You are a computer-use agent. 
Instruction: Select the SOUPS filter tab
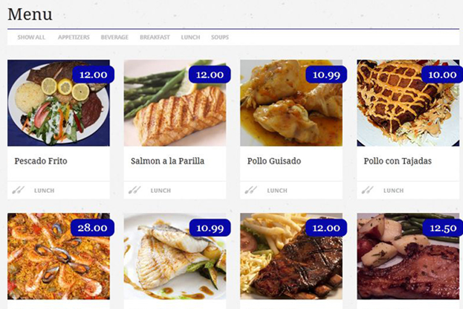pyautogui.click(x=220, y=37)
